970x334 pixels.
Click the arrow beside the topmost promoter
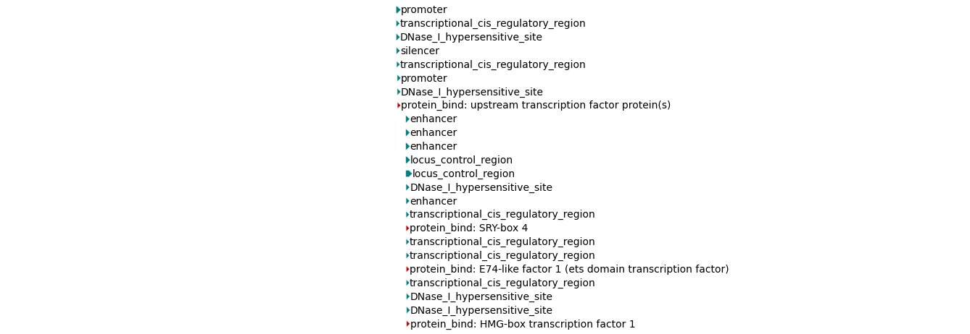(x=398, y=10)
